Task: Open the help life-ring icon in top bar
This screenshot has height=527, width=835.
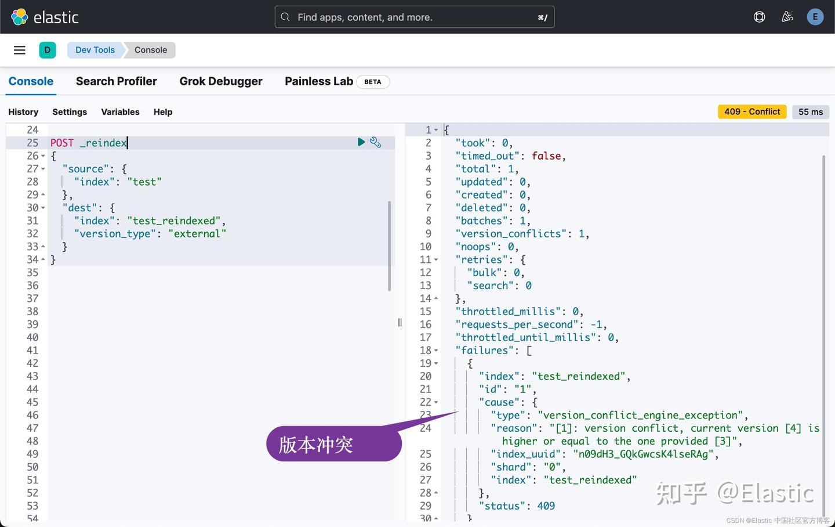Action: [759, 17]
